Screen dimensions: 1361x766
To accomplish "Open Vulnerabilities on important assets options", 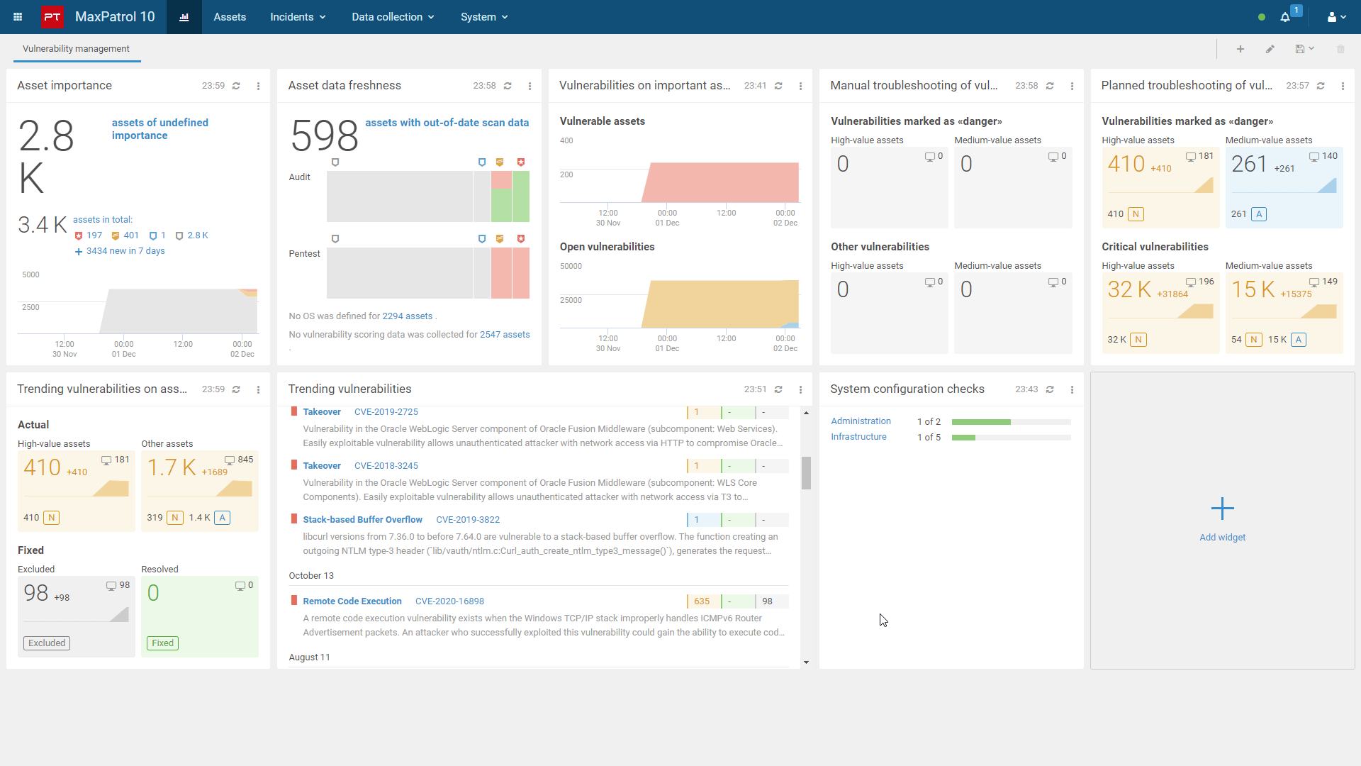I will pyautogui.click(x=800, y=86).
